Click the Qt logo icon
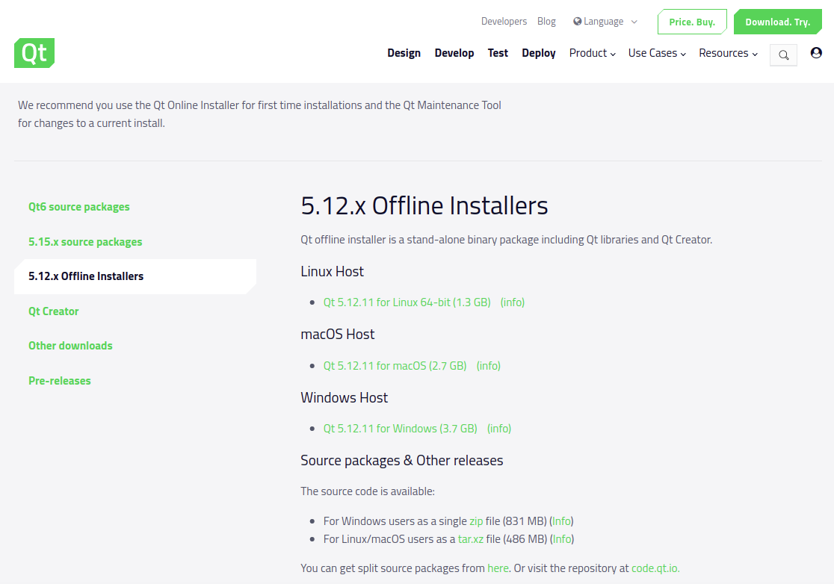The height and width of the screenshot is (584, 834). pyautogui.click(x=34, y=53)
